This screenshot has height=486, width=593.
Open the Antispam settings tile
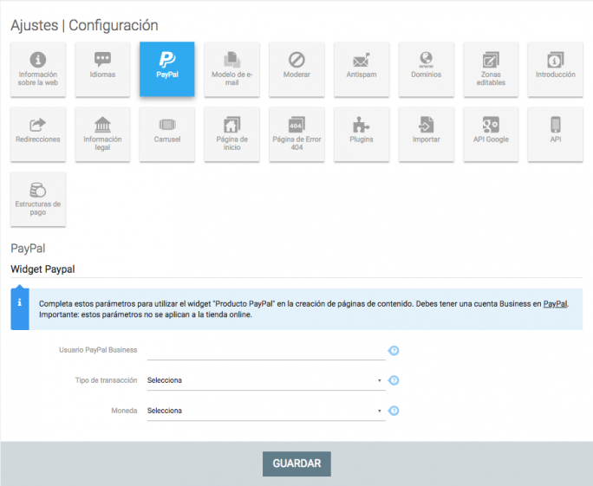pos(362,69)
